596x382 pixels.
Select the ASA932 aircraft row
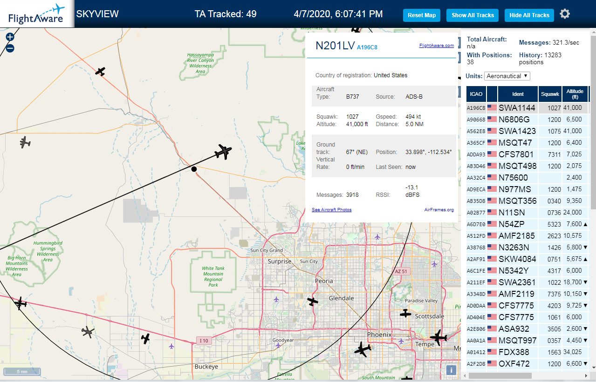click(527, 329)
